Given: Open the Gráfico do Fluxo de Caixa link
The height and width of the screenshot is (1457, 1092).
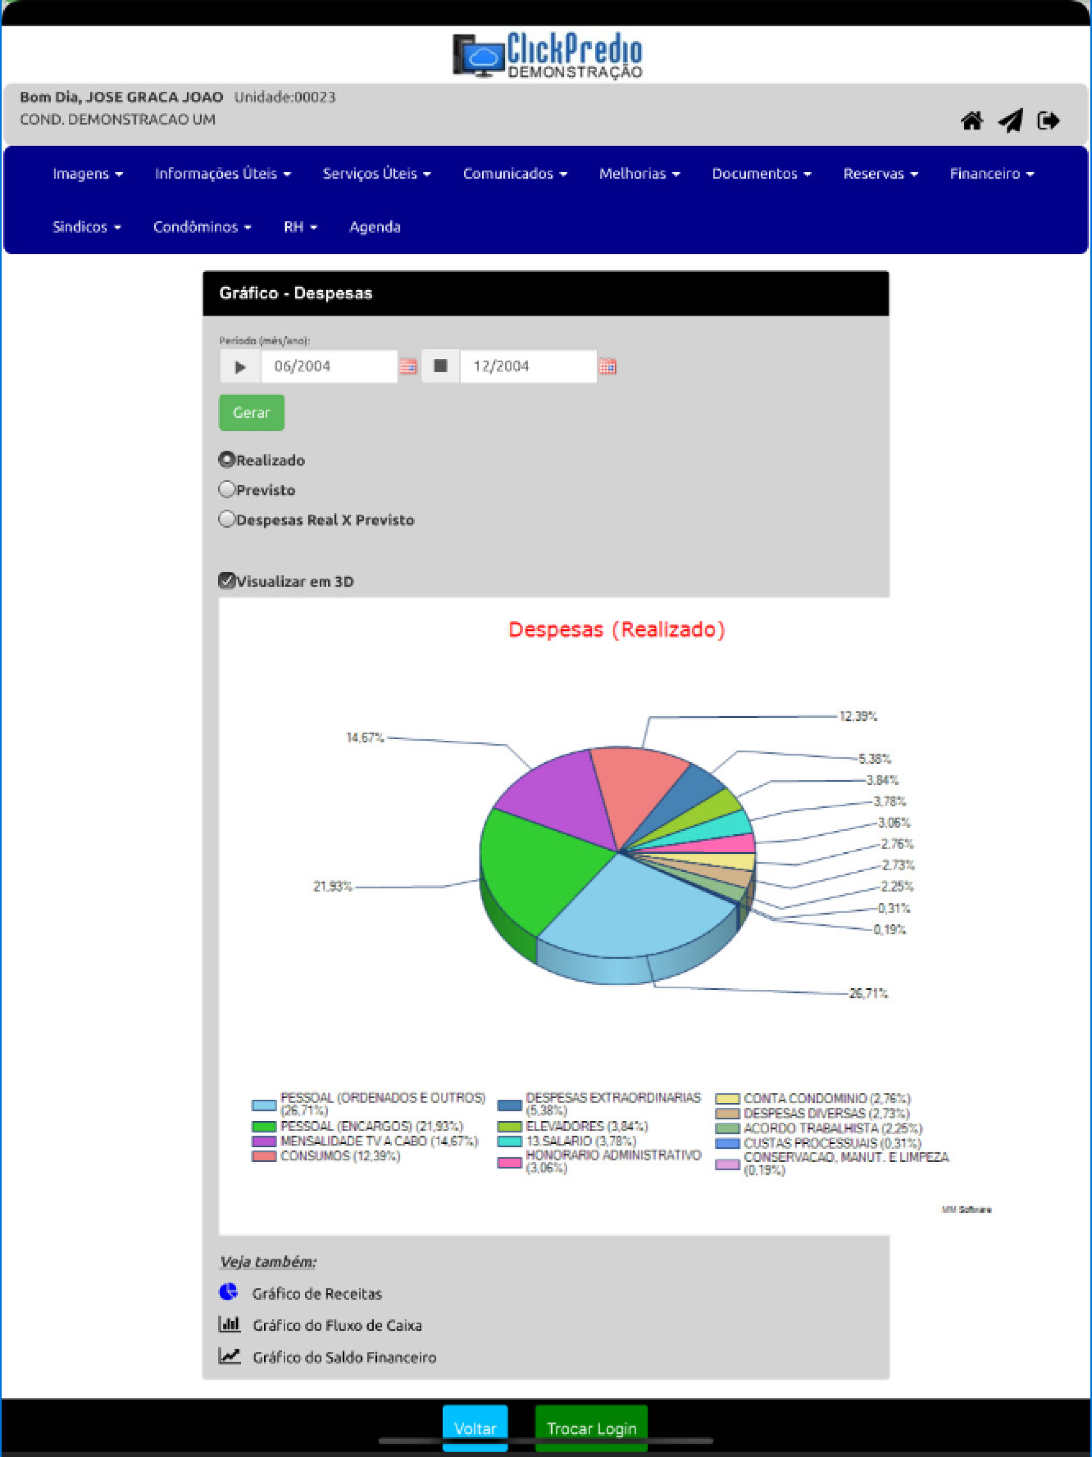Looking at the screenshot, I should click(337, 1325).
